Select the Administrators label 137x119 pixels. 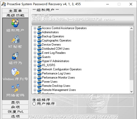pos(50,32)
